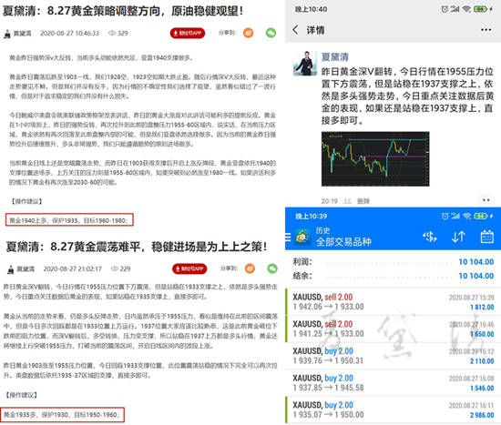Click the 20:19 post time label

[329, 201]
